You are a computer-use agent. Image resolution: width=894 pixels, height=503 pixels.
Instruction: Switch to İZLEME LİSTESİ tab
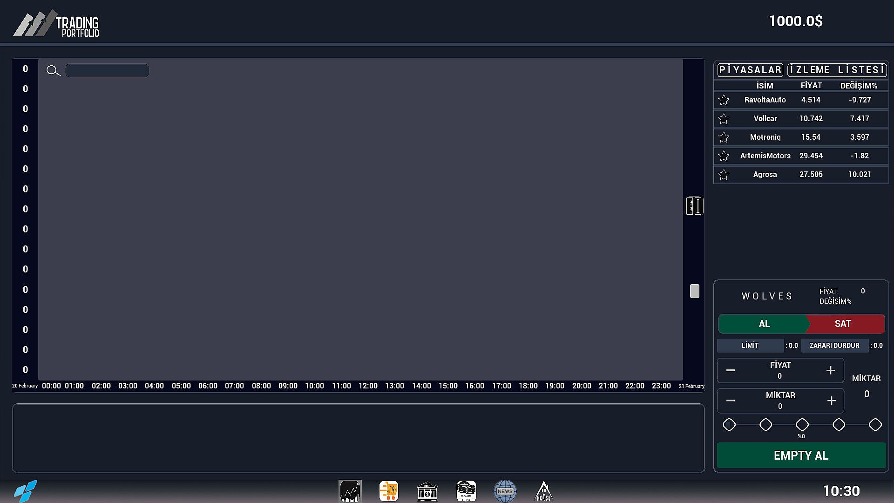837,70
